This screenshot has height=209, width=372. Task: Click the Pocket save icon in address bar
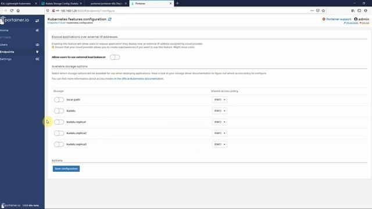[318, 10]
